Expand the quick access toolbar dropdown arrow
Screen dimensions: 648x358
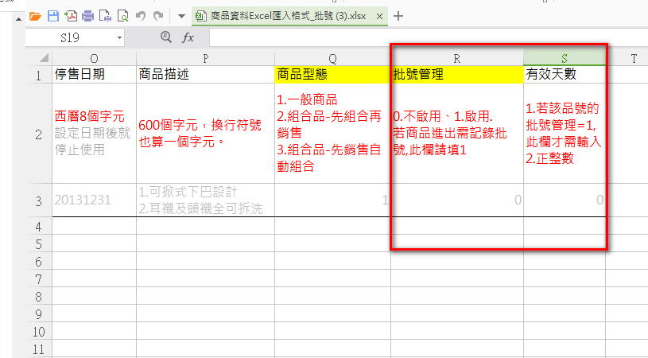(x=181, y=17)
